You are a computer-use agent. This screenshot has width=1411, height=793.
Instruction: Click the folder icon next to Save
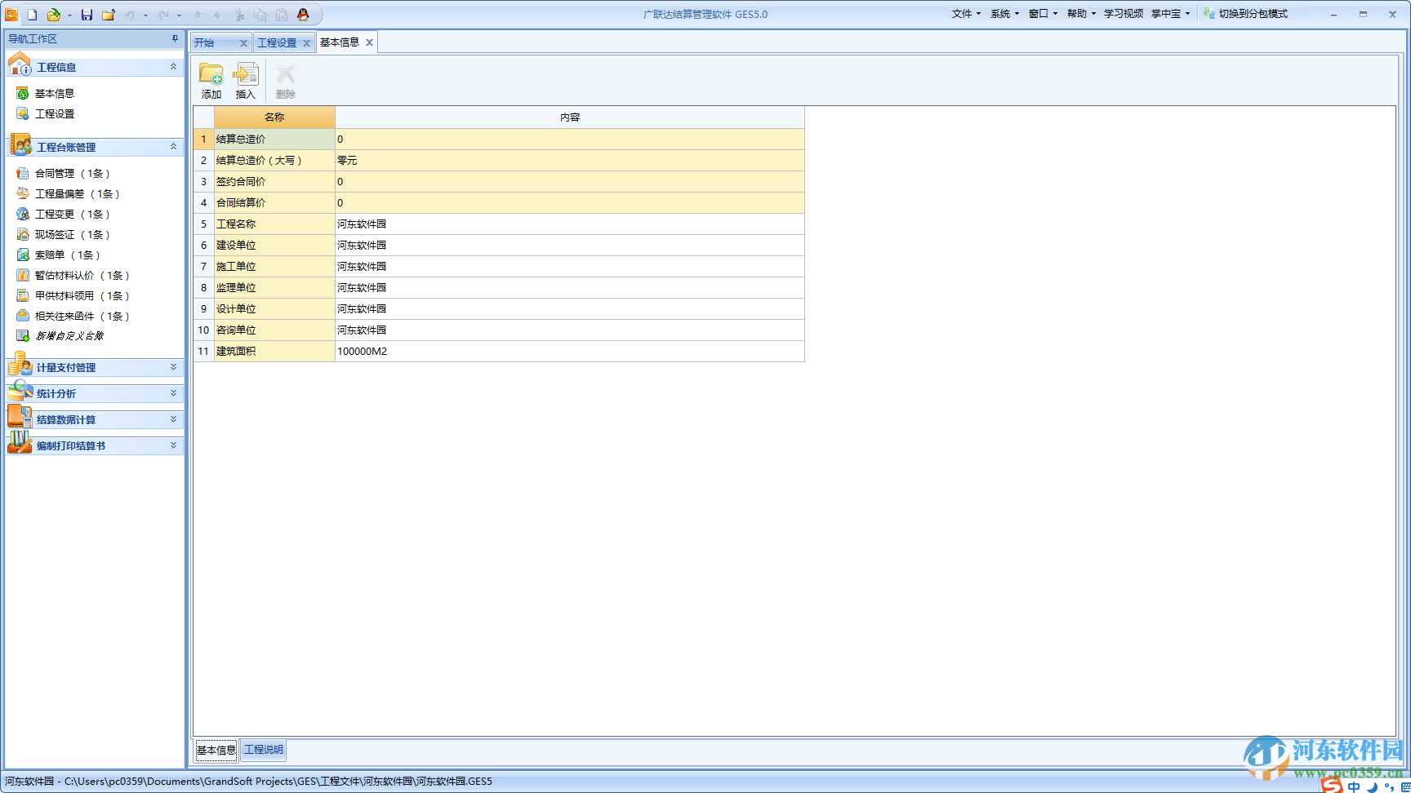(108, 15)
